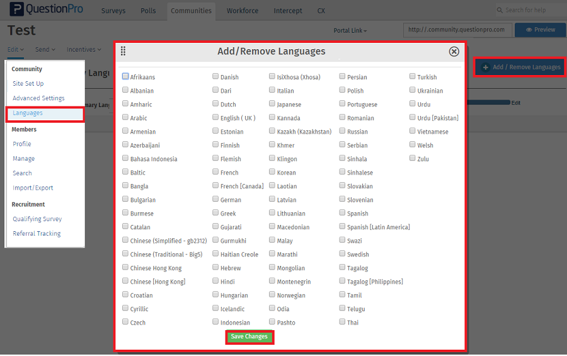Open Search under Members

click(23, 173)
